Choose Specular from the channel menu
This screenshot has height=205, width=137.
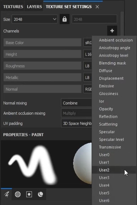[x=114, y=132]
